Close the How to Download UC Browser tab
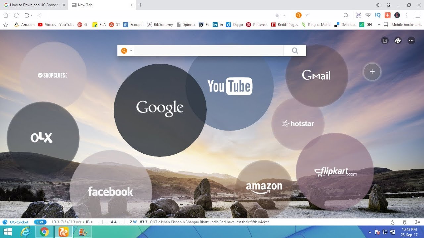The height and width of the screenshot is (238, 424). (64, 5)
